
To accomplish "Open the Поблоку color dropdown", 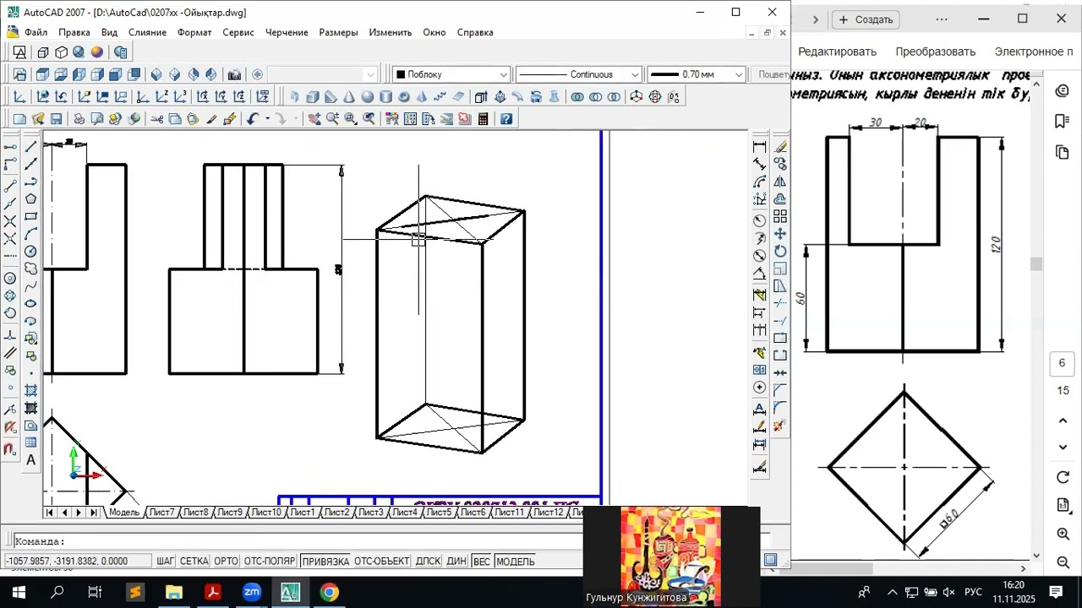I will [451, 74].
